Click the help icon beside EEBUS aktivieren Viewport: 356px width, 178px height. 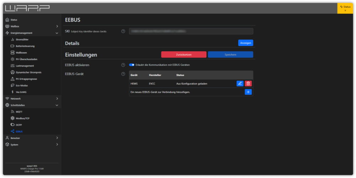123,65
